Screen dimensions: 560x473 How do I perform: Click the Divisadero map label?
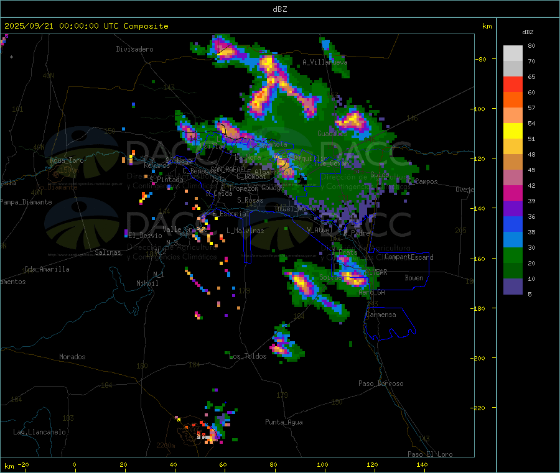pyautogui.click(x=134, y=49)
